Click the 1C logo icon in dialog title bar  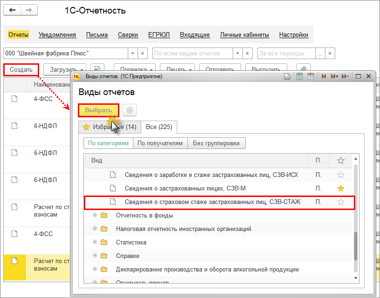(76, 76)
